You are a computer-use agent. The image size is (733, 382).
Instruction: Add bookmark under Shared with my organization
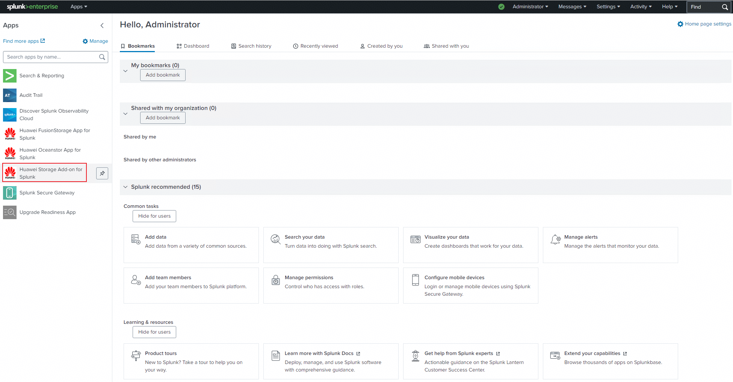[x=163, y=118]
